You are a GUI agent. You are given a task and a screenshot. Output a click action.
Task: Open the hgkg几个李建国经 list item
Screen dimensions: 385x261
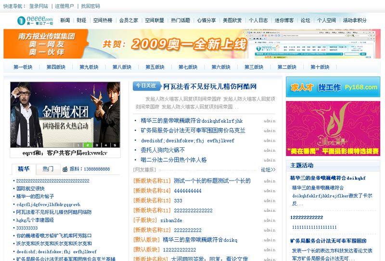click(x=35, y=220)
